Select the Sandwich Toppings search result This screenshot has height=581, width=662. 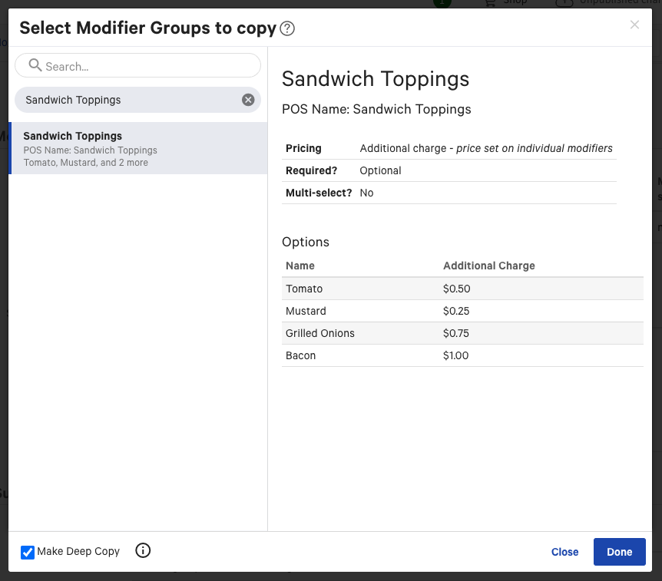[x=137, y=148]
